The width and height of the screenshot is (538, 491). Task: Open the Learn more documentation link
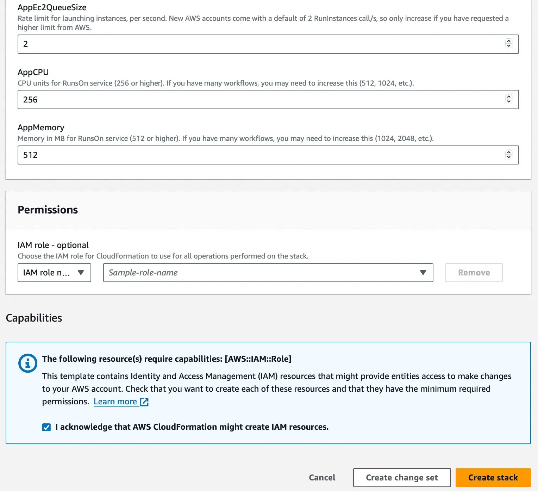[x=115, y=402]
